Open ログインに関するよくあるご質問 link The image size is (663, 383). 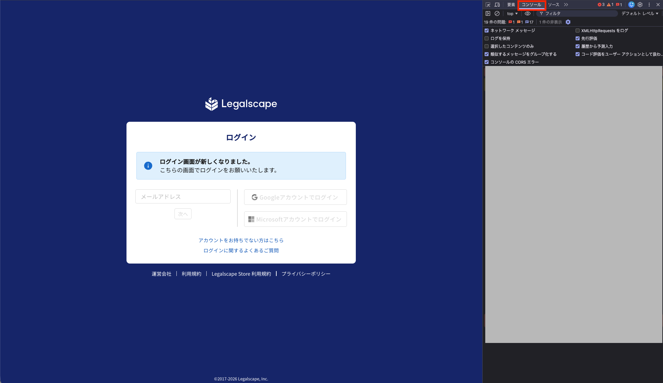[x=241, y=250]
